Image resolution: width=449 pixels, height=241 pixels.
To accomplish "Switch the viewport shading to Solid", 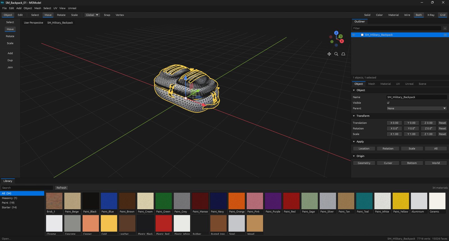I will click(x=367, y=15).
